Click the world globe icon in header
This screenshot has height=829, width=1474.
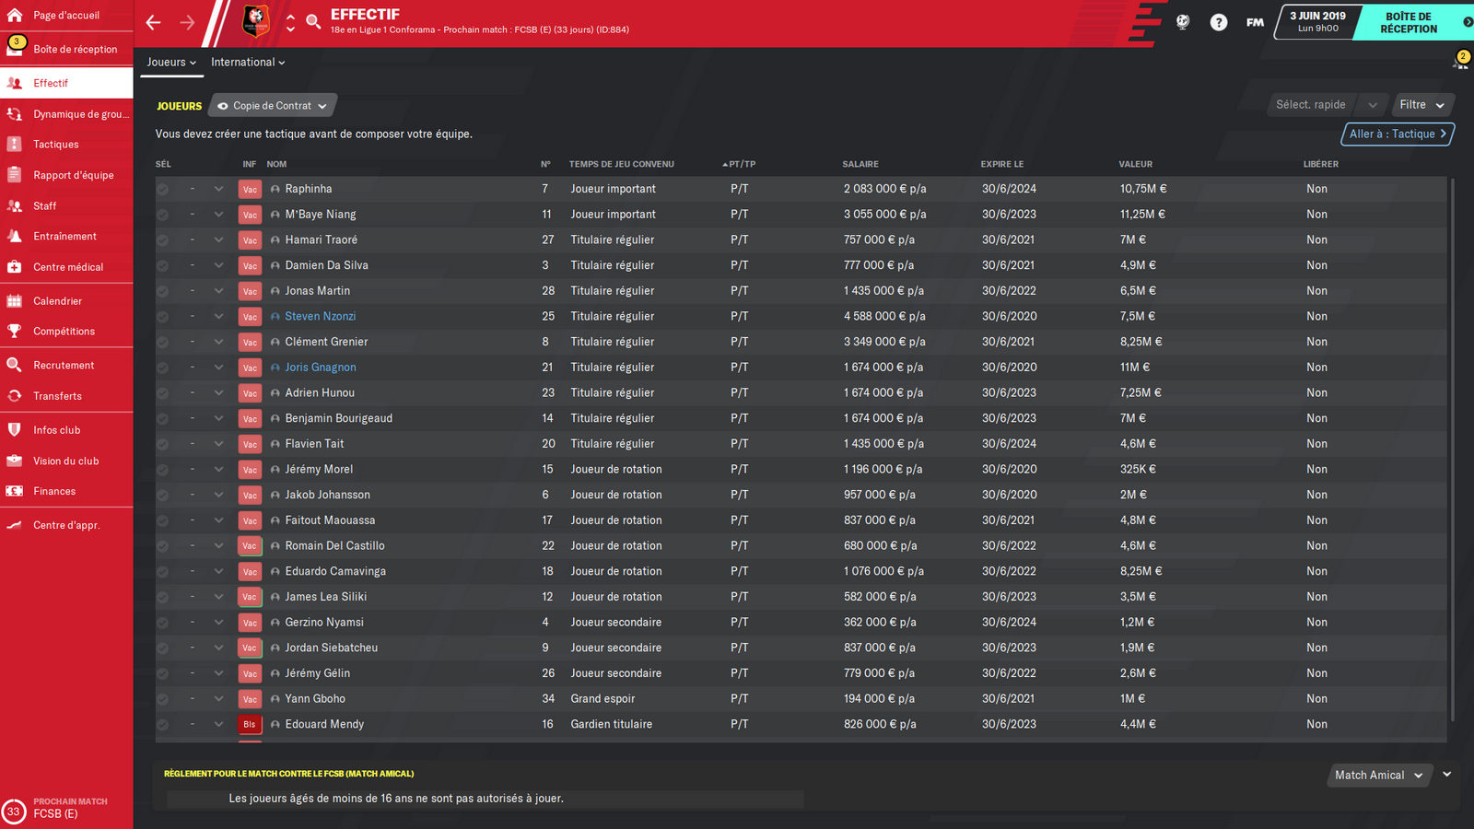point(1183,22)
